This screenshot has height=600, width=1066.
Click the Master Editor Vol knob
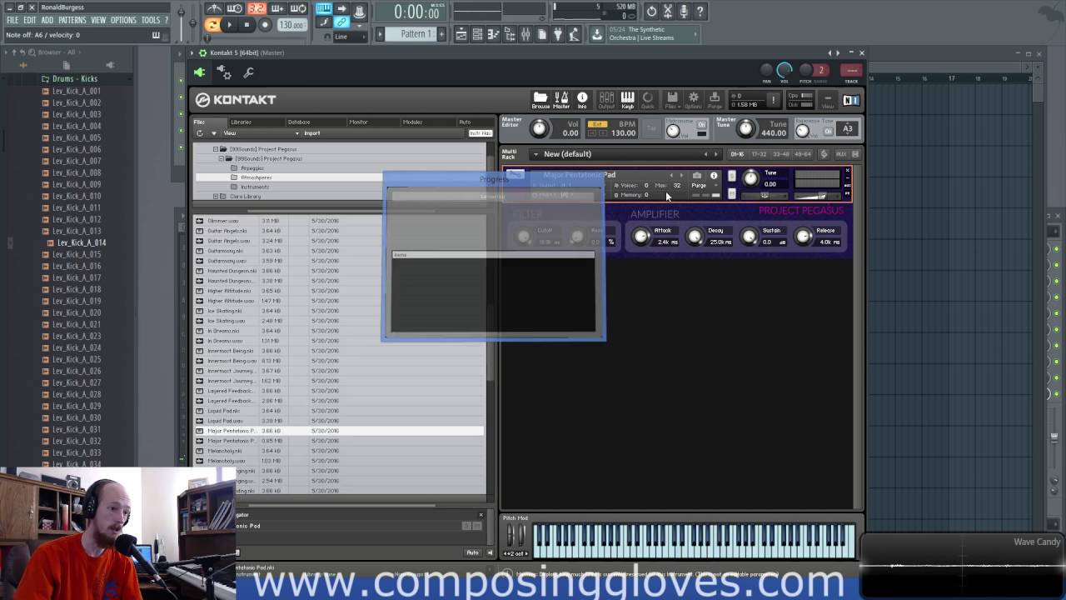(540, 128)
